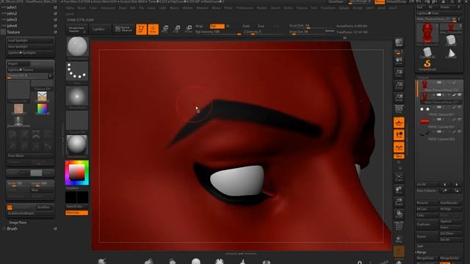Screen dimensions: 470x264
Task: Click the AAHalf icon
Action: click(399, 98)
